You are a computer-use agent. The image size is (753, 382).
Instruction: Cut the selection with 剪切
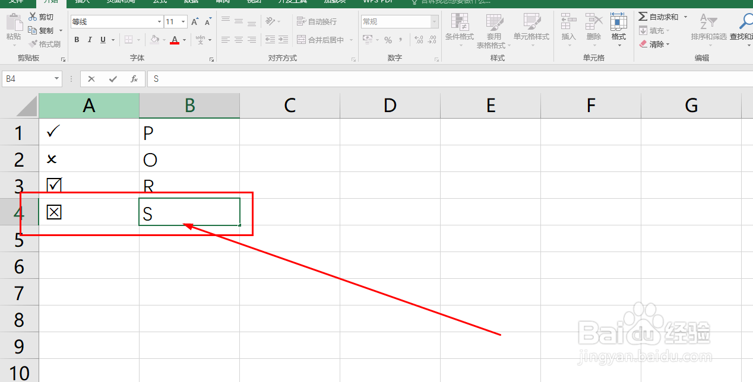click(x=41, y=17)
